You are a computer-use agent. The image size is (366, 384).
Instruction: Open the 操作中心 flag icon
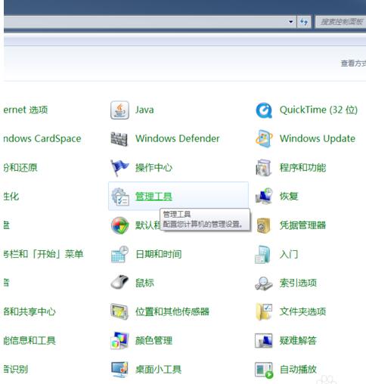(119, 168)
